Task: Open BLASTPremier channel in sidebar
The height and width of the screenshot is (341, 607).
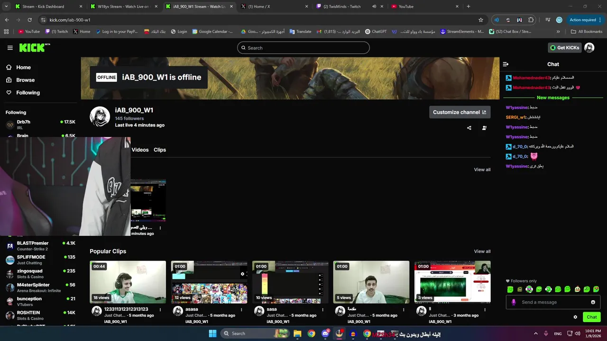Action: tap(40, 246)
